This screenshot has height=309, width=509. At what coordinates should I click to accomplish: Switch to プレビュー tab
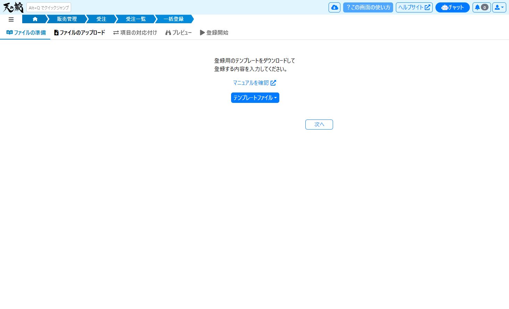coord(178,33)
